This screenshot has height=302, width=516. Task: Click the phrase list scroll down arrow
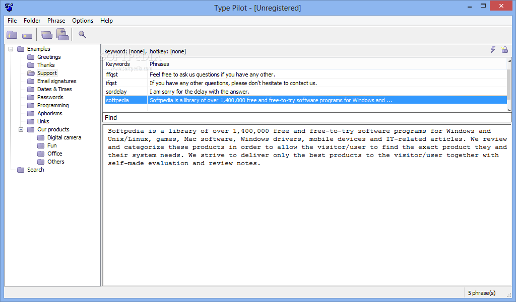pos(509,110)
